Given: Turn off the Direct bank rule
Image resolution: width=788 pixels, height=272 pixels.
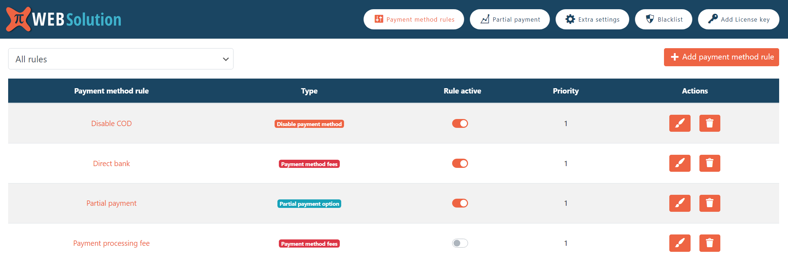Looking at the screenshot, I should pos(460,163).
